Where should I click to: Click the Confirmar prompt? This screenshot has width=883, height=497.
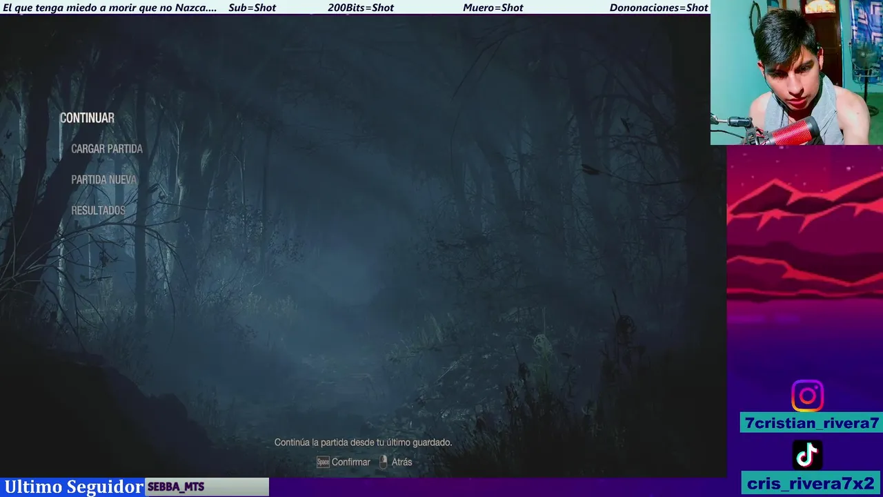(350, 462)
